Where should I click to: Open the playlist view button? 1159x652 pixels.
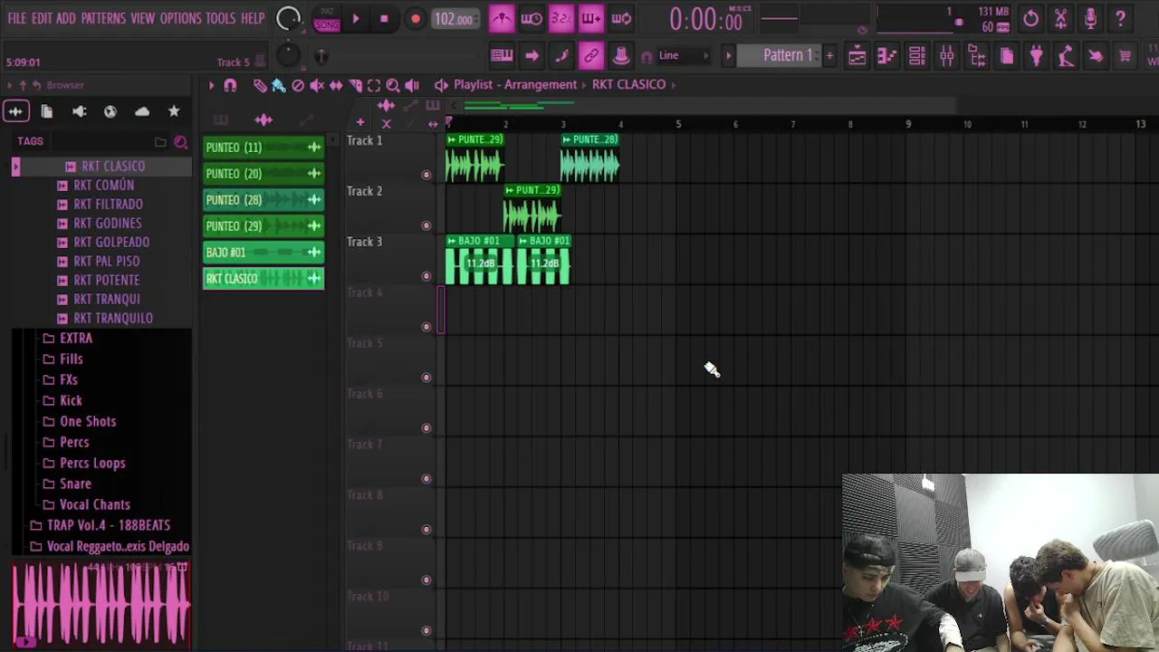[857, 56]
